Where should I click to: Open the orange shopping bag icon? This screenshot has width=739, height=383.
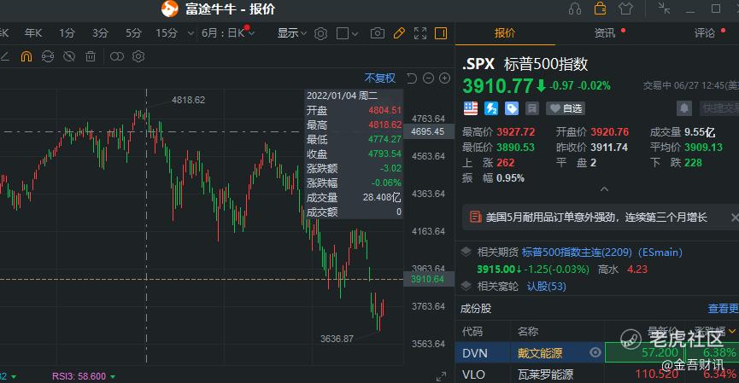pyautogui.click(x=600, y=9)
